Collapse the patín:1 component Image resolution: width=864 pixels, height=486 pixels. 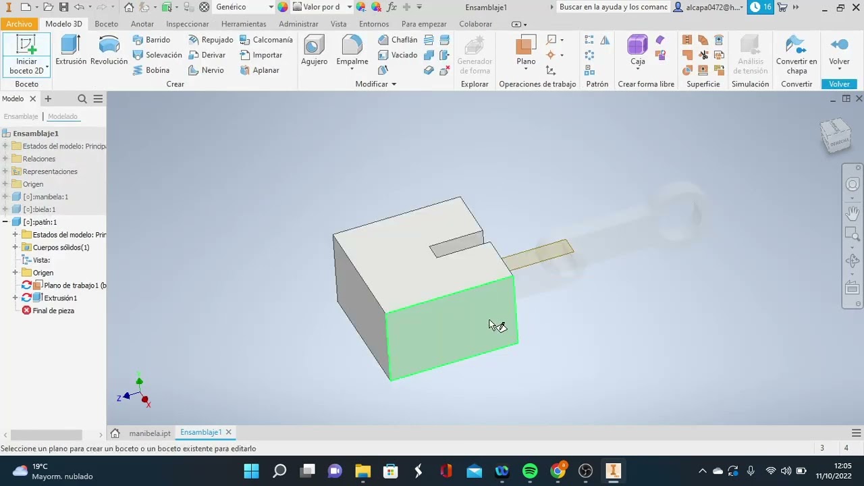click(5, 222)
